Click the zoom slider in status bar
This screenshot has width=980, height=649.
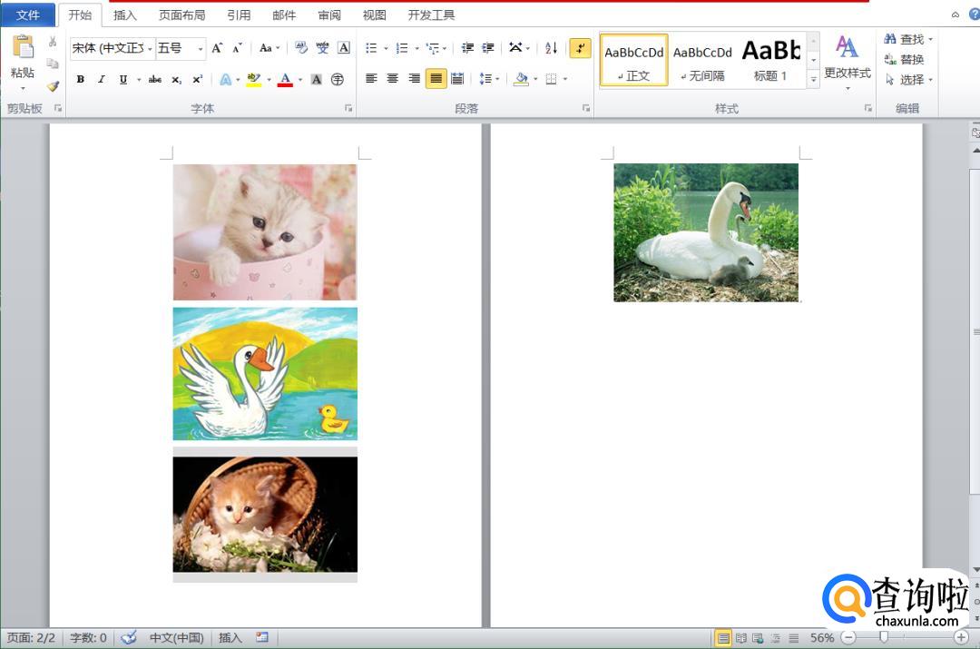coord(884,638)
